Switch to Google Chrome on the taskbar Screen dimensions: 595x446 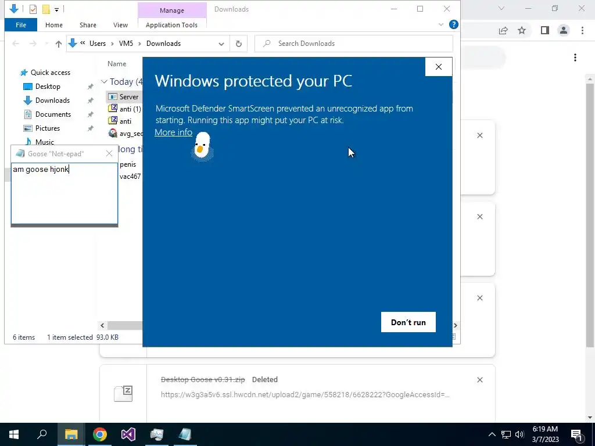(x=100, y=434)
